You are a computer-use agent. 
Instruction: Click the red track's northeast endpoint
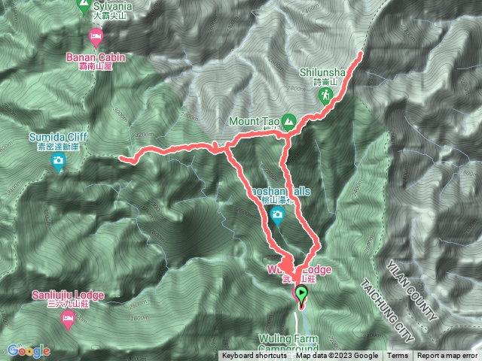(x=360, y=54)
